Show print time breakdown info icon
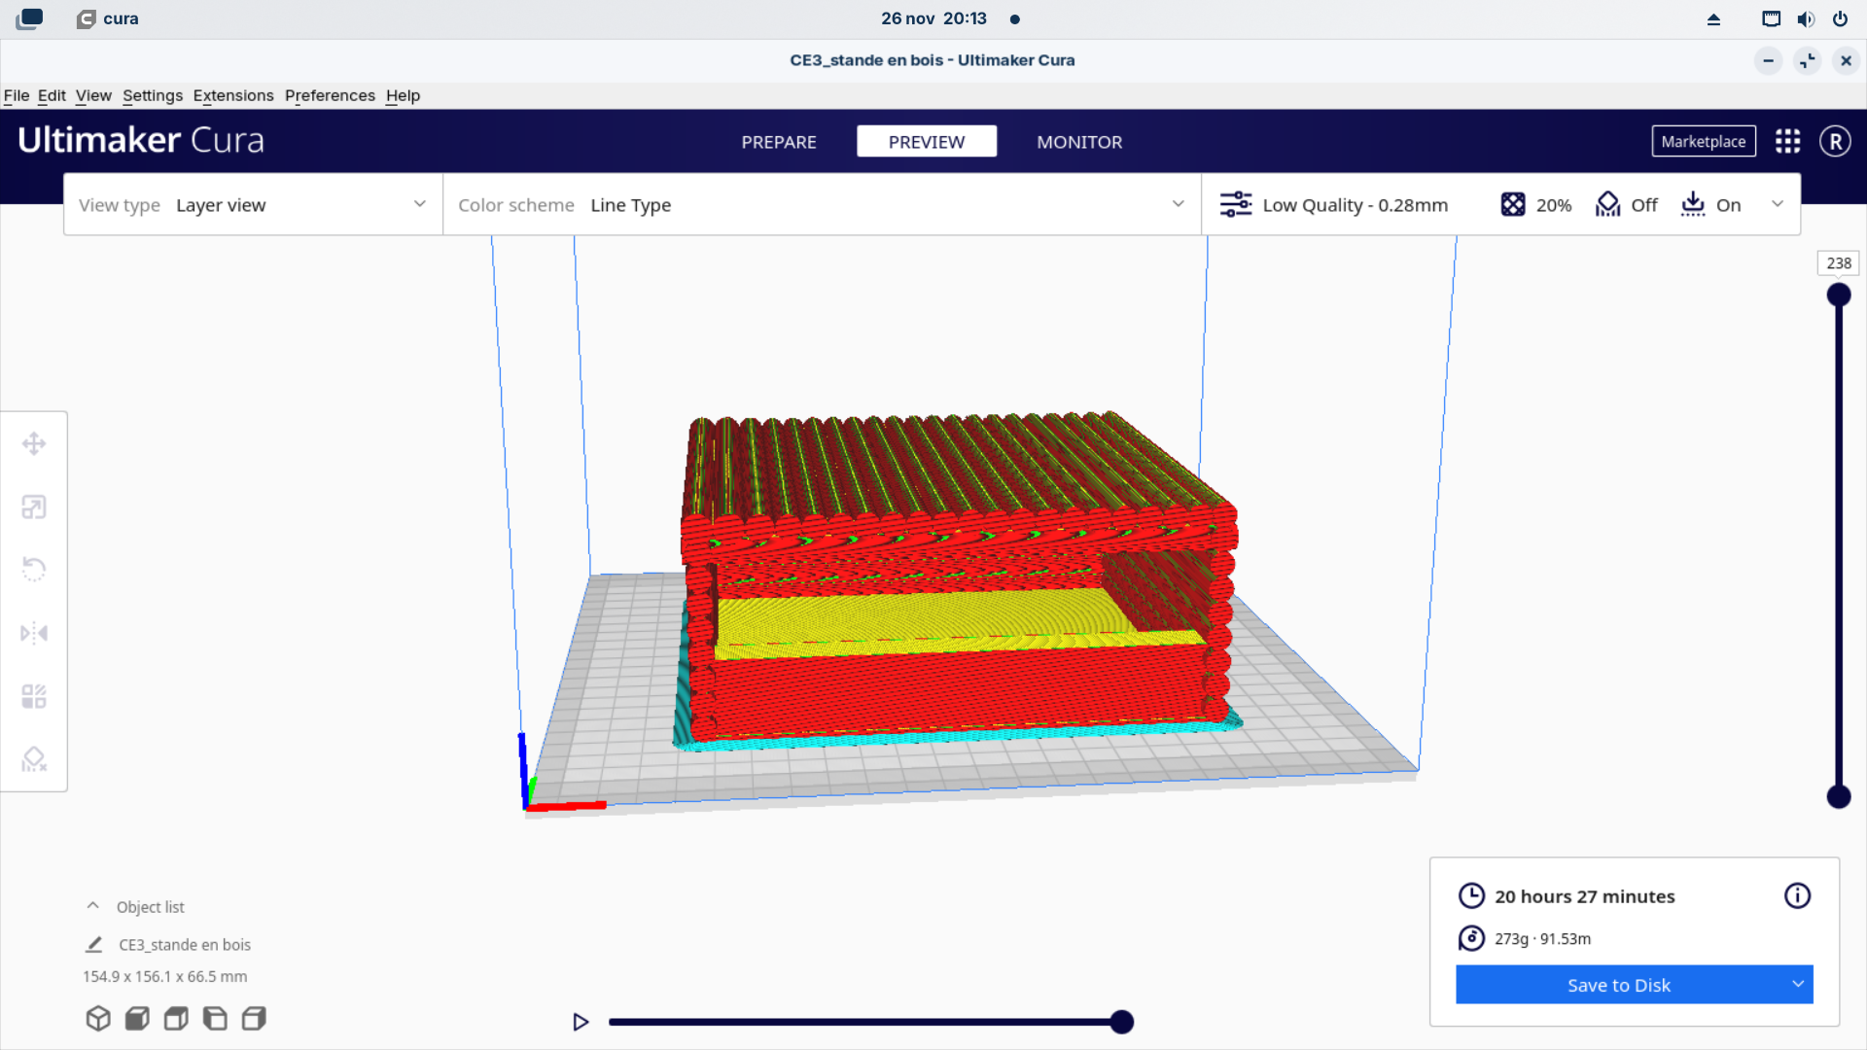This screenshot has height=1050, width=1867. 1797,895
